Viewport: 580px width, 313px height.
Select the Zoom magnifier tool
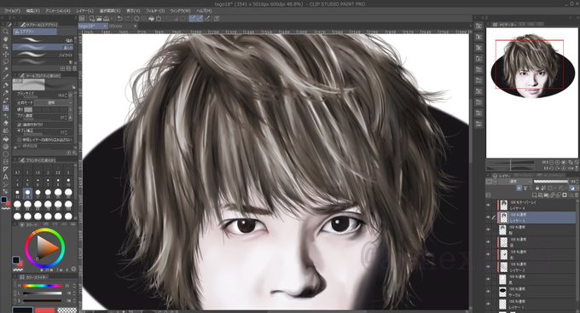6,32
